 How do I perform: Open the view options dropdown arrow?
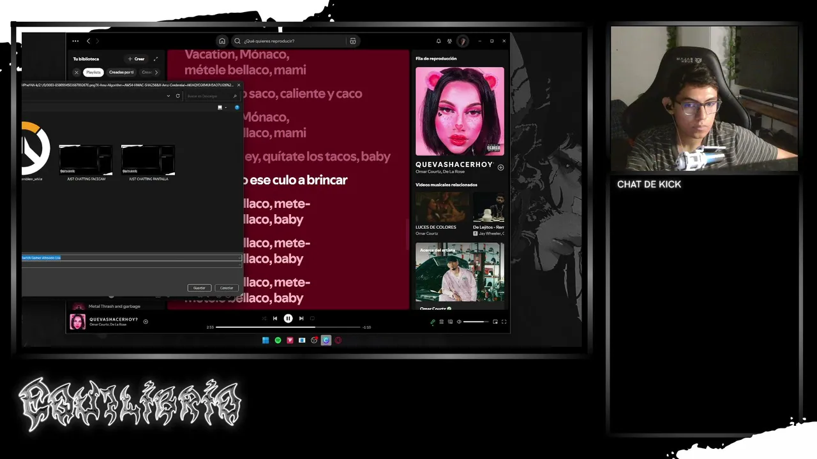(225, 107)
